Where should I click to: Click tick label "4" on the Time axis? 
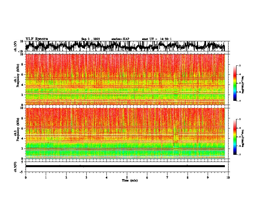[107, 178]
